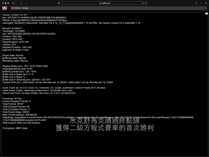Screen dimensions: 209x157
Task: Click the MovieId: 81240611 line
Action: [x=12, y=28]
